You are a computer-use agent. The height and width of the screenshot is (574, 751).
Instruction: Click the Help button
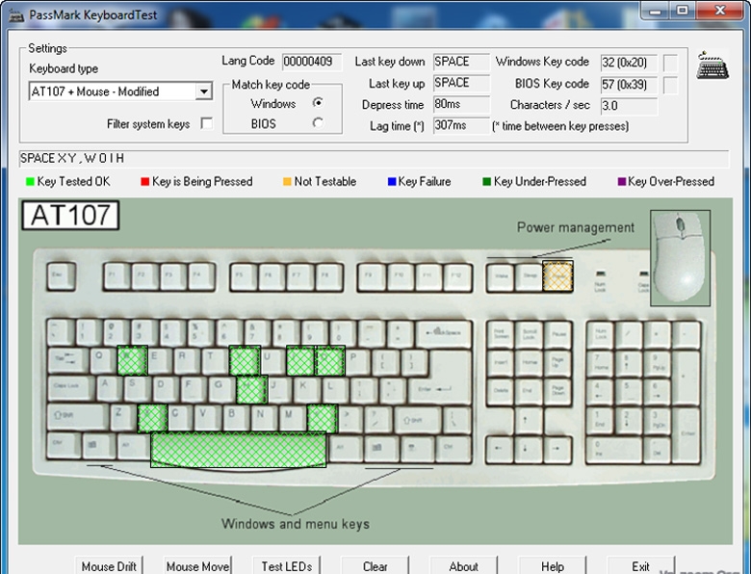pyautogui.click(x=552, y=566)
